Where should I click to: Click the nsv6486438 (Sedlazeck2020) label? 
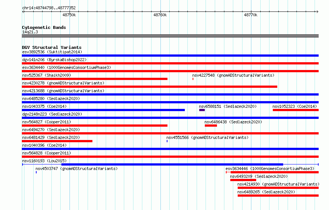click(x=233, y=122)
